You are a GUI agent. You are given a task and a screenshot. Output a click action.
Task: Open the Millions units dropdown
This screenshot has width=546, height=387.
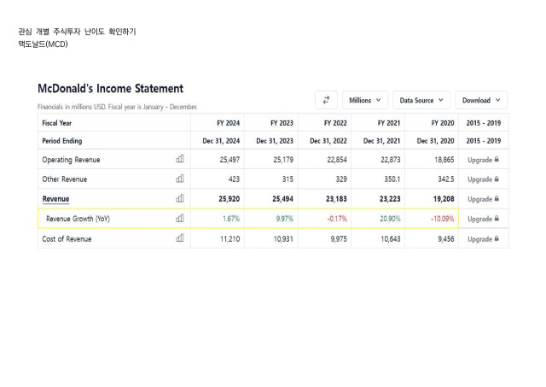pos(364,100)
